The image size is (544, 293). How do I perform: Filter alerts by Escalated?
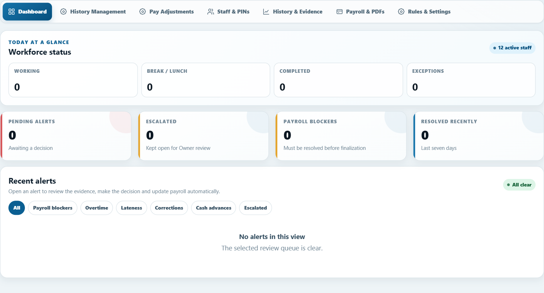point(256,208)
